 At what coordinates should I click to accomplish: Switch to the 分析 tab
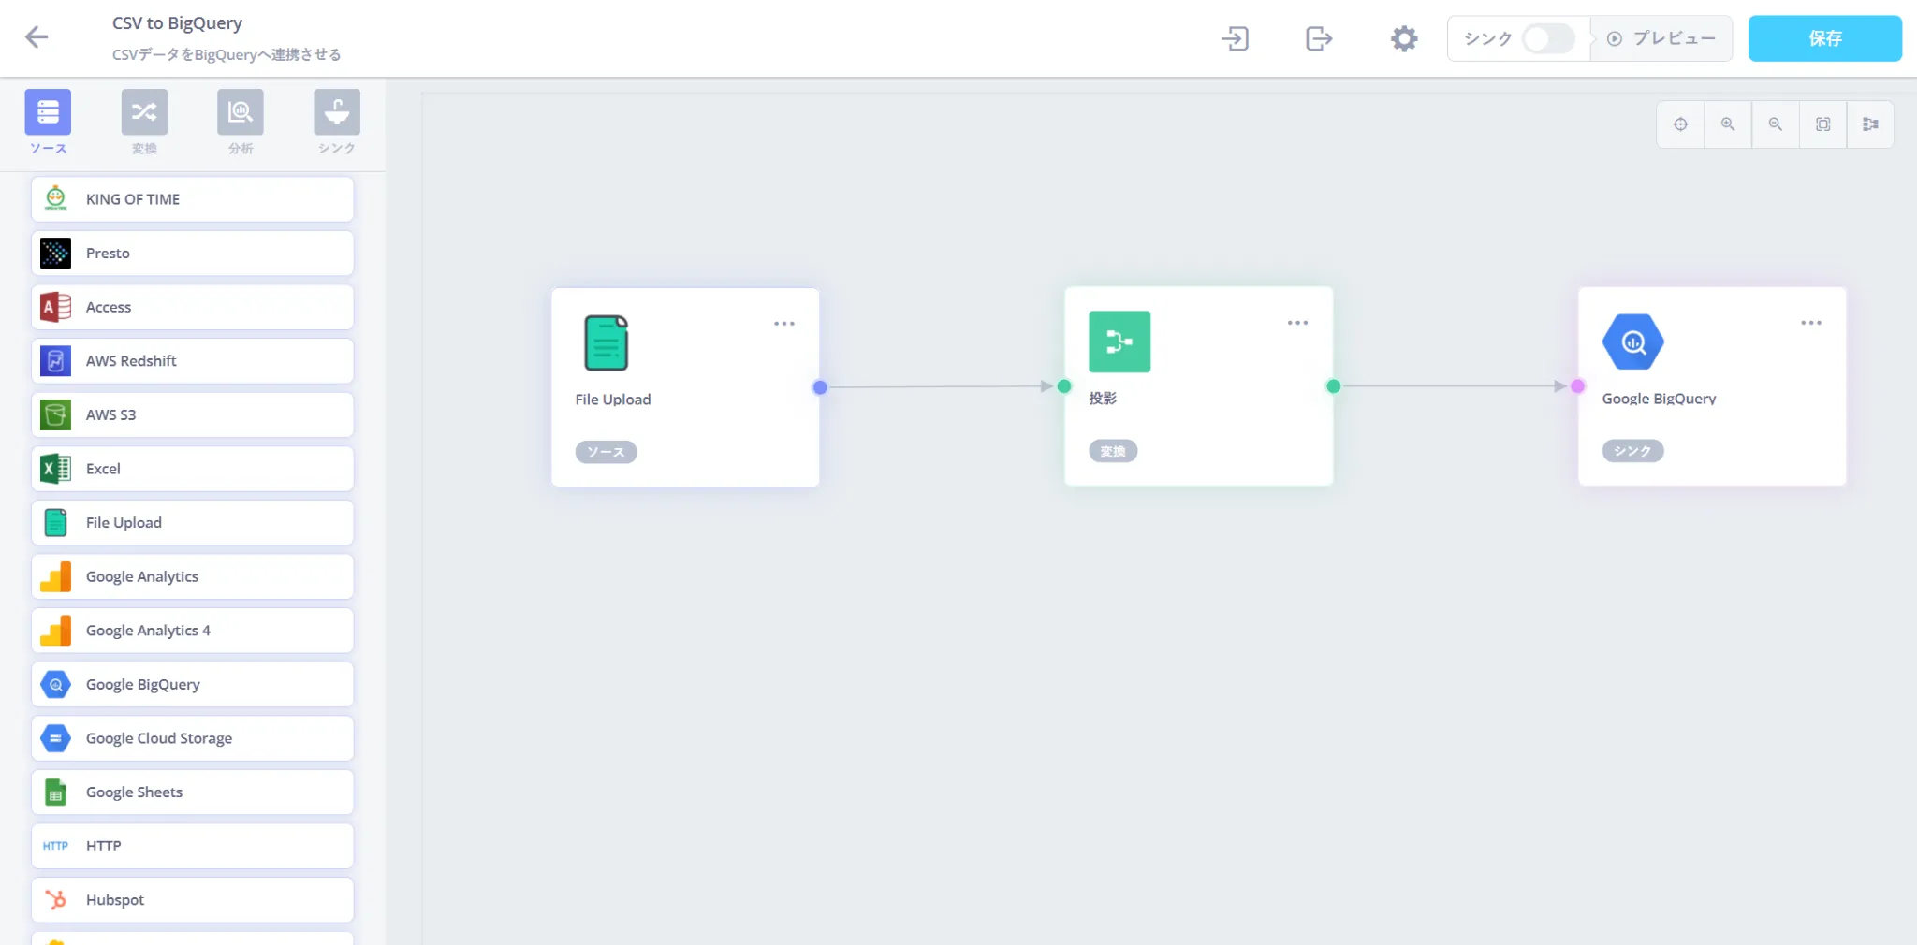pos(241,122)
